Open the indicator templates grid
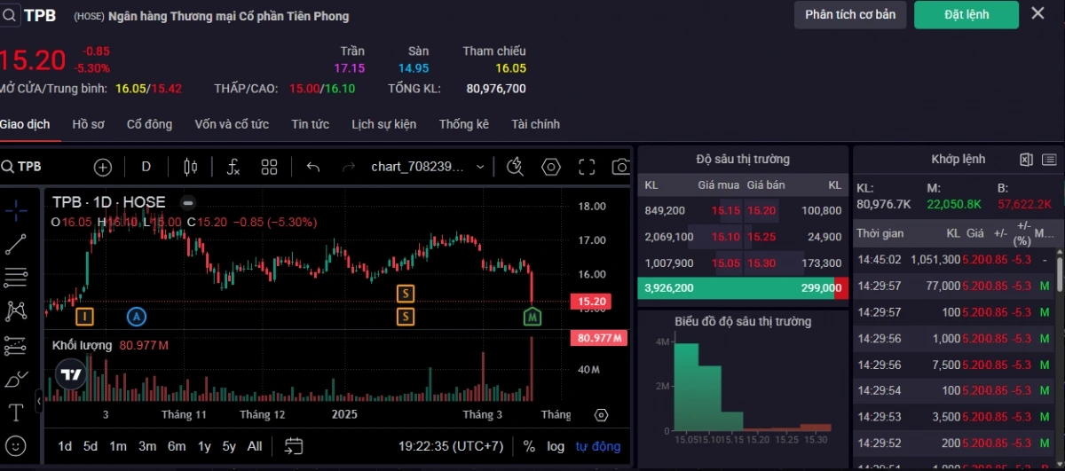Image resolution: width=1065 pixels, height=471 pixels. click(270, 167)
